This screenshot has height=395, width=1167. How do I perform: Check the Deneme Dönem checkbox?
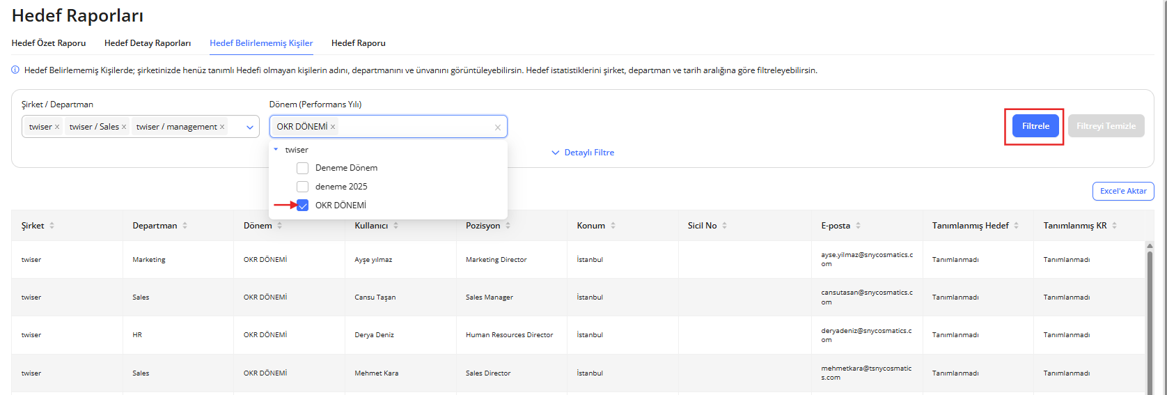tap(302, 168)
